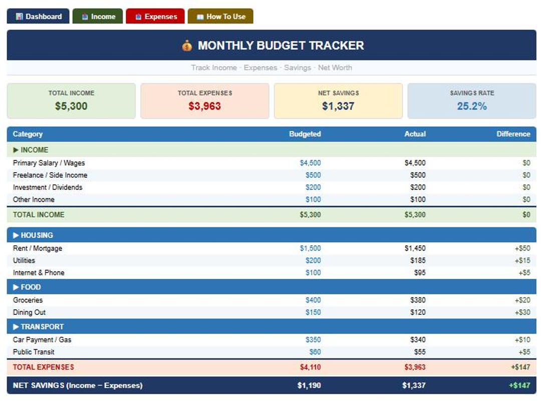Select the Investment / Dividends label
Viewport: 541px width, 407px height.
click(x=48, y=187)
